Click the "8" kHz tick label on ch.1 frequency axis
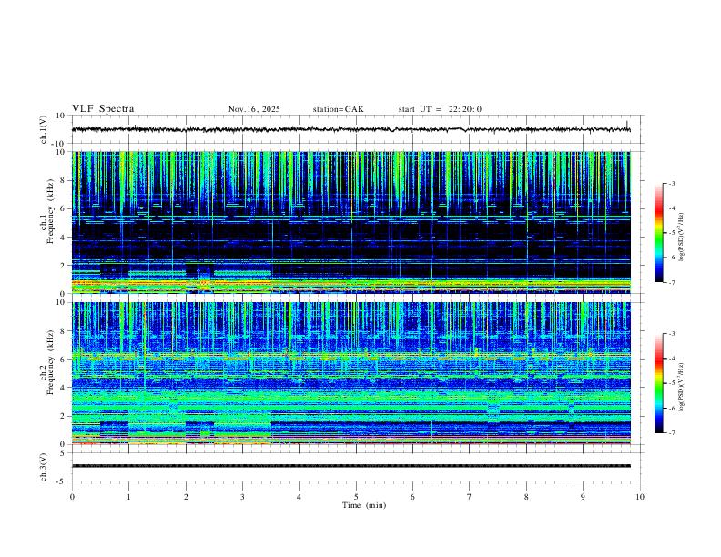 [x=64, y=180]
